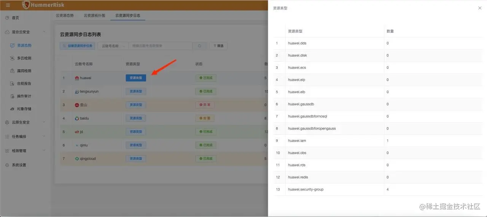This screenshot has width=487, height=217.
Task: Click the qiniu cloud logo icon
Action: pos(77,145)
